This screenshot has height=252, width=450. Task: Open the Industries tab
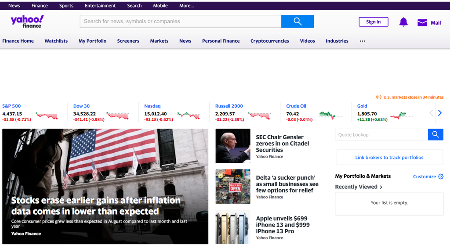click(x=337, y=41)
